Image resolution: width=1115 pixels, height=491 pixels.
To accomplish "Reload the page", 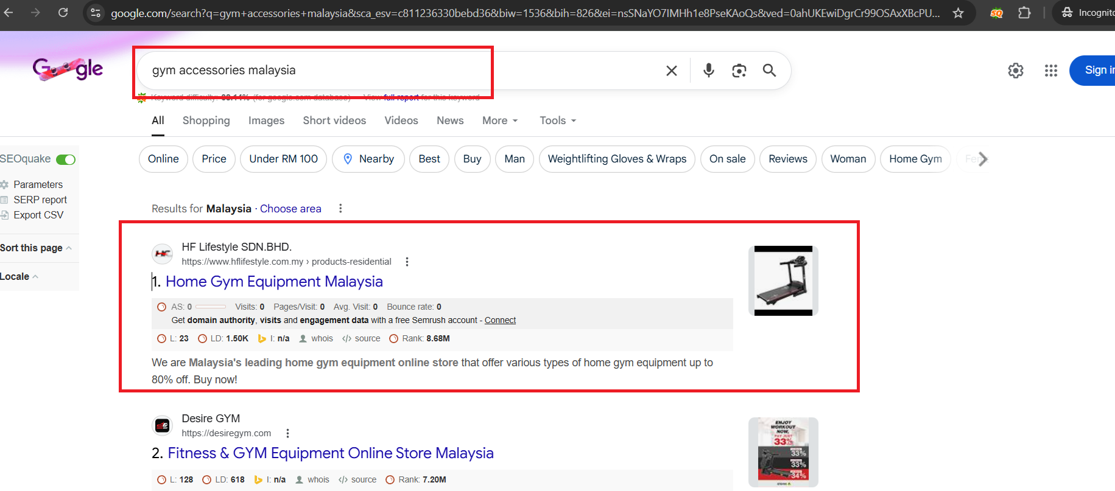I will (63, 13).
